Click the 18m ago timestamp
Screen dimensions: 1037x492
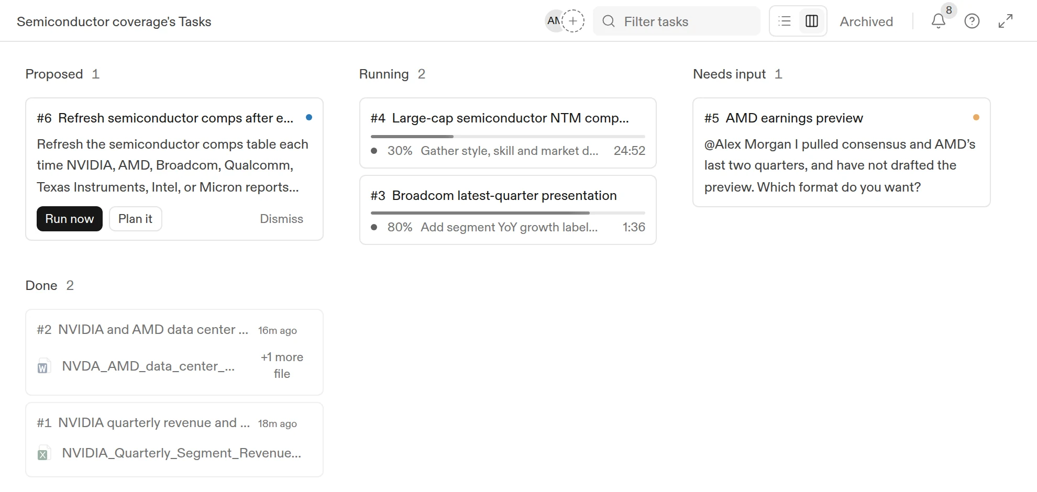[x=277, y=423]
